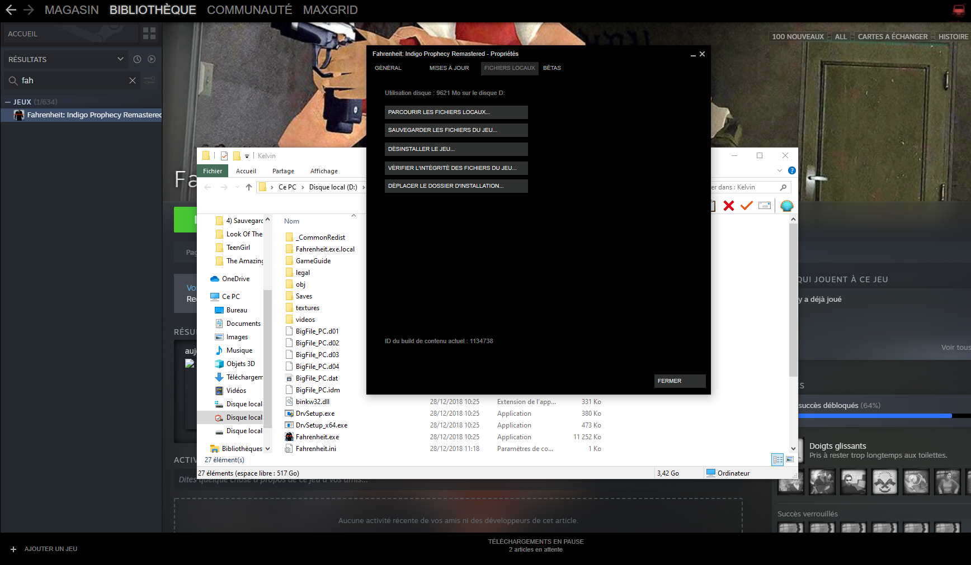Switch to BÊTAS tab in properties
The height and width of the screenshot is (565, 971).
tap(552, 68)
